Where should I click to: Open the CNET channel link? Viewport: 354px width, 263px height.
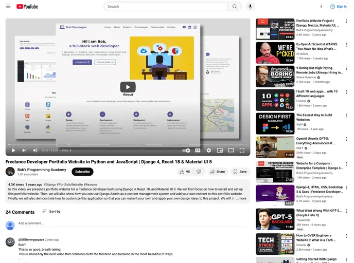(300, 148)
